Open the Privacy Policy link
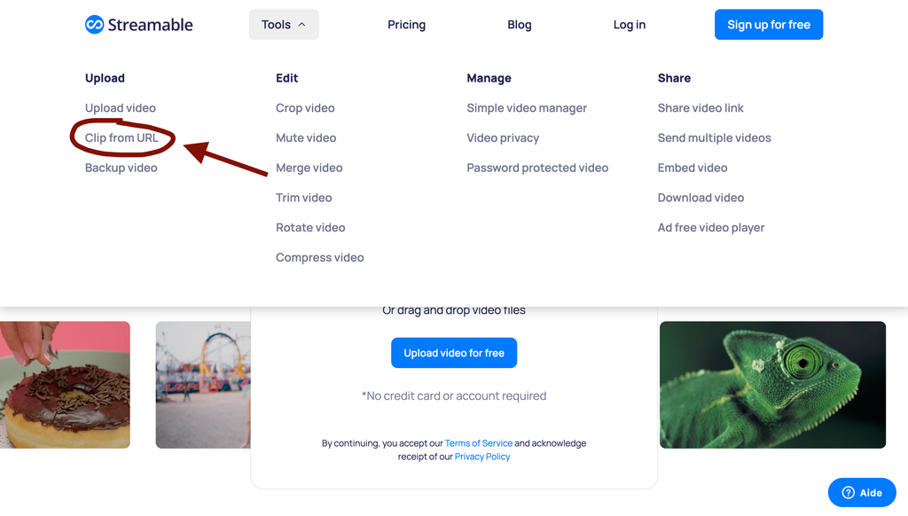Image resolution: width=908 pixels, height=516 pixels. 482,457
